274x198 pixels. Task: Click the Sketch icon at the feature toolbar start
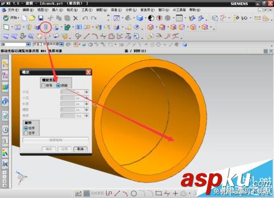click(6, 27)
